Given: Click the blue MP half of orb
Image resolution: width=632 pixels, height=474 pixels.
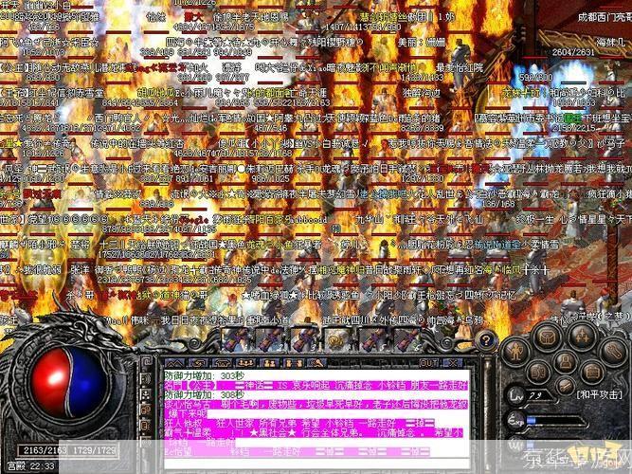Looking at the screenshot, I should click(88, 382).
